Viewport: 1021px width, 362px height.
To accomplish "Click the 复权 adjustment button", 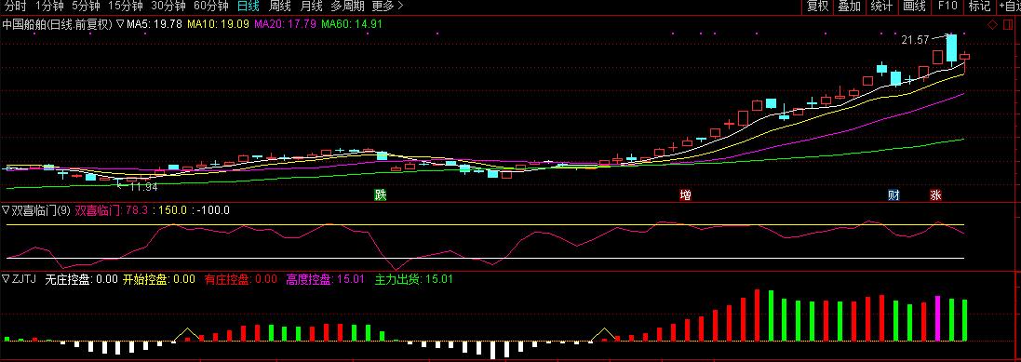I will (x=818, y=7).
